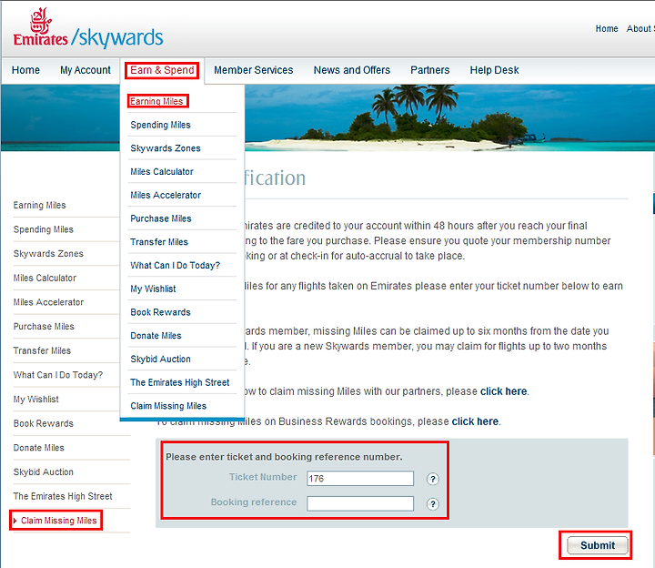This screenshot has height=568, width=655.
Task: Open the Home tab in main navigation
Action: [25, 70]
